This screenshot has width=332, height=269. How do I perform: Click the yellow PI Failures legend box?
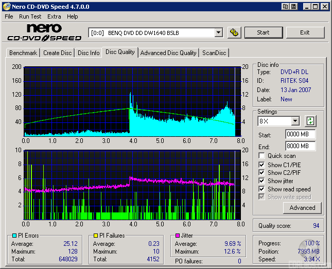(96, 236)
